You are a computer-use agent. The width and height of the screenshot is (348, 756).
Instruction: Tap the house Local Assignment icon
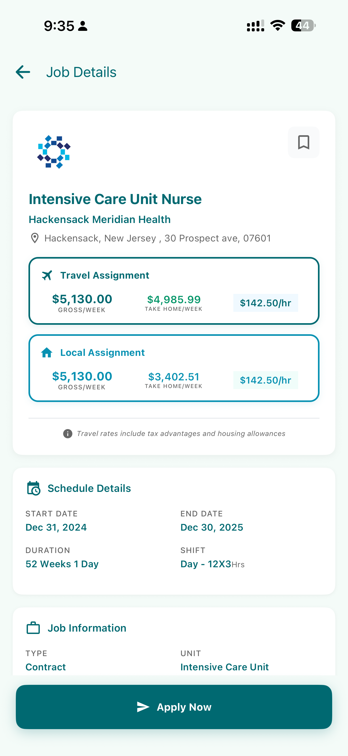(x=47, y=352)
